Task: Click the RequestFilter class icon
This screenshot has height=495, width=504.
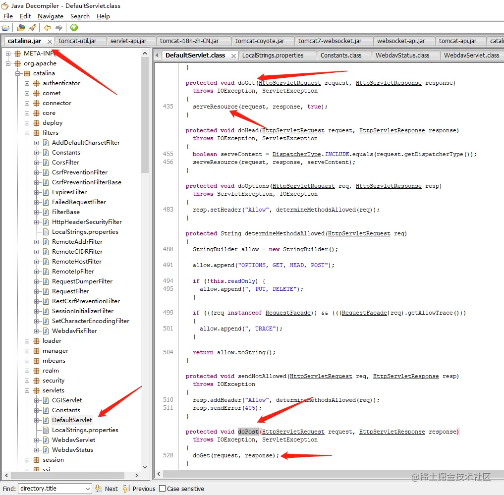Action: [x=46, y=291]
